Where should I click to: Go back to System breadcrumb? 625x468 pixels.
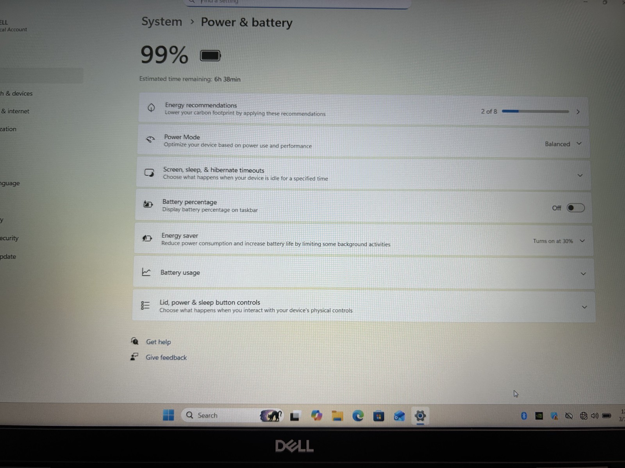[x=162, y=21]
